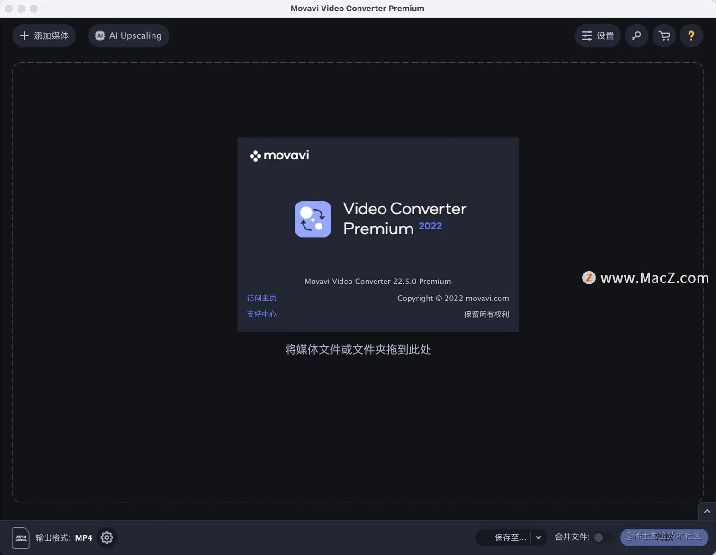
Task: Click the scroll-up arrow at bottom right
Action: (x=707, y=511)
